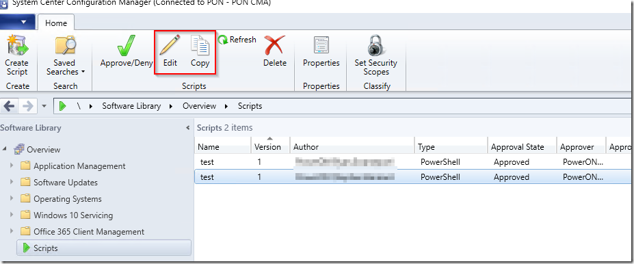Expand the Software Updates folder
The height and width of the screenshot is (264, 634).
12,183
